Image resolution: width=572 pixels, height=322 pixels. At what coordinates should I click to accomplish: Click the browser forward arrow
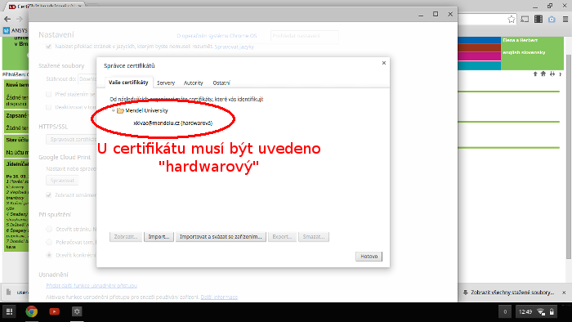(20, 19)
